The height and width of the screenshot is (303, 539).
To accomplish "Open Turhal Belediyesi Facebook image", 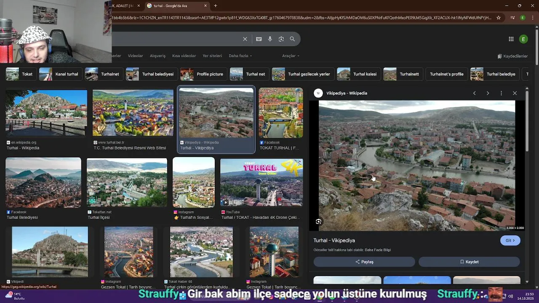I will point(43,182).
